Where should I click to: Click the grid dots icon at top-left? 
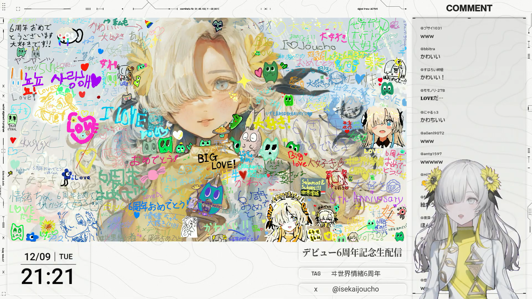[4, 7]
